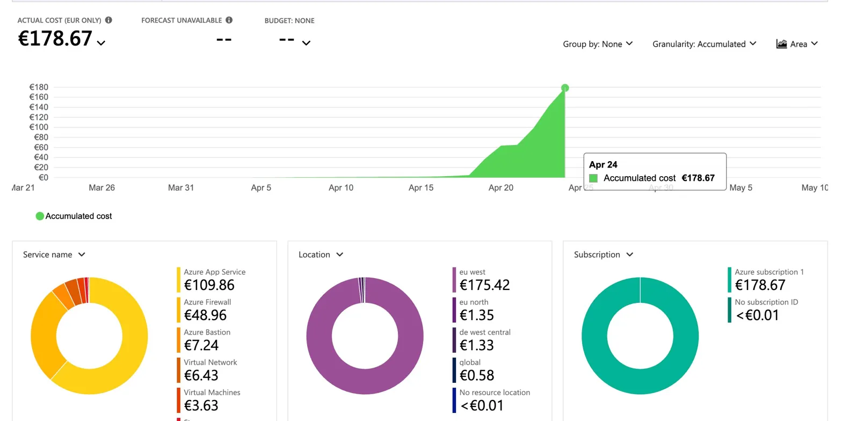
Task: Open the Subscription pivot dropdown
Action: coord(604,255)
